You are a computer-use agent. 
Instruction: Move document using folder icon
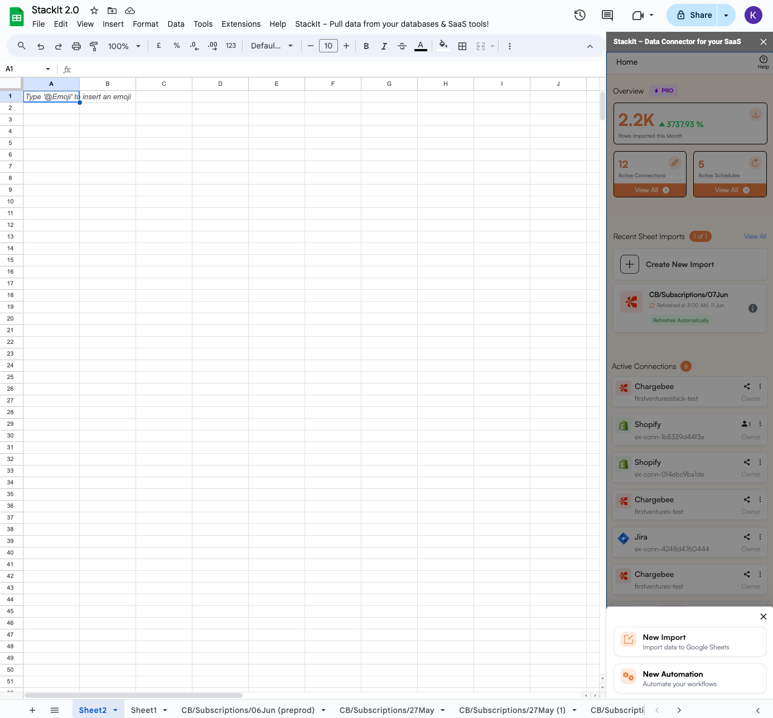tap(112, 11)
